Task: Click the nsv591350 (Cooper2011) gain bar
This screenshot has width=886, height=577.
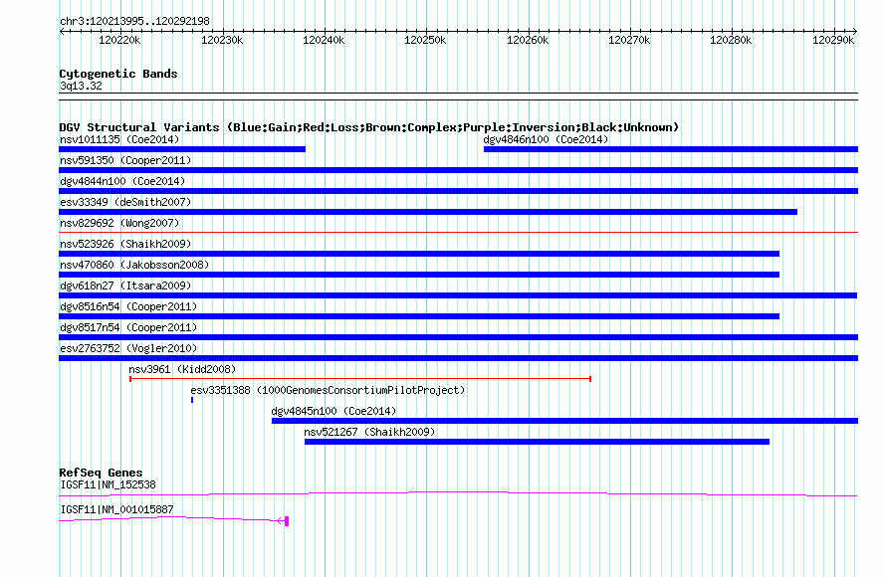Action: tap(458, 170)
